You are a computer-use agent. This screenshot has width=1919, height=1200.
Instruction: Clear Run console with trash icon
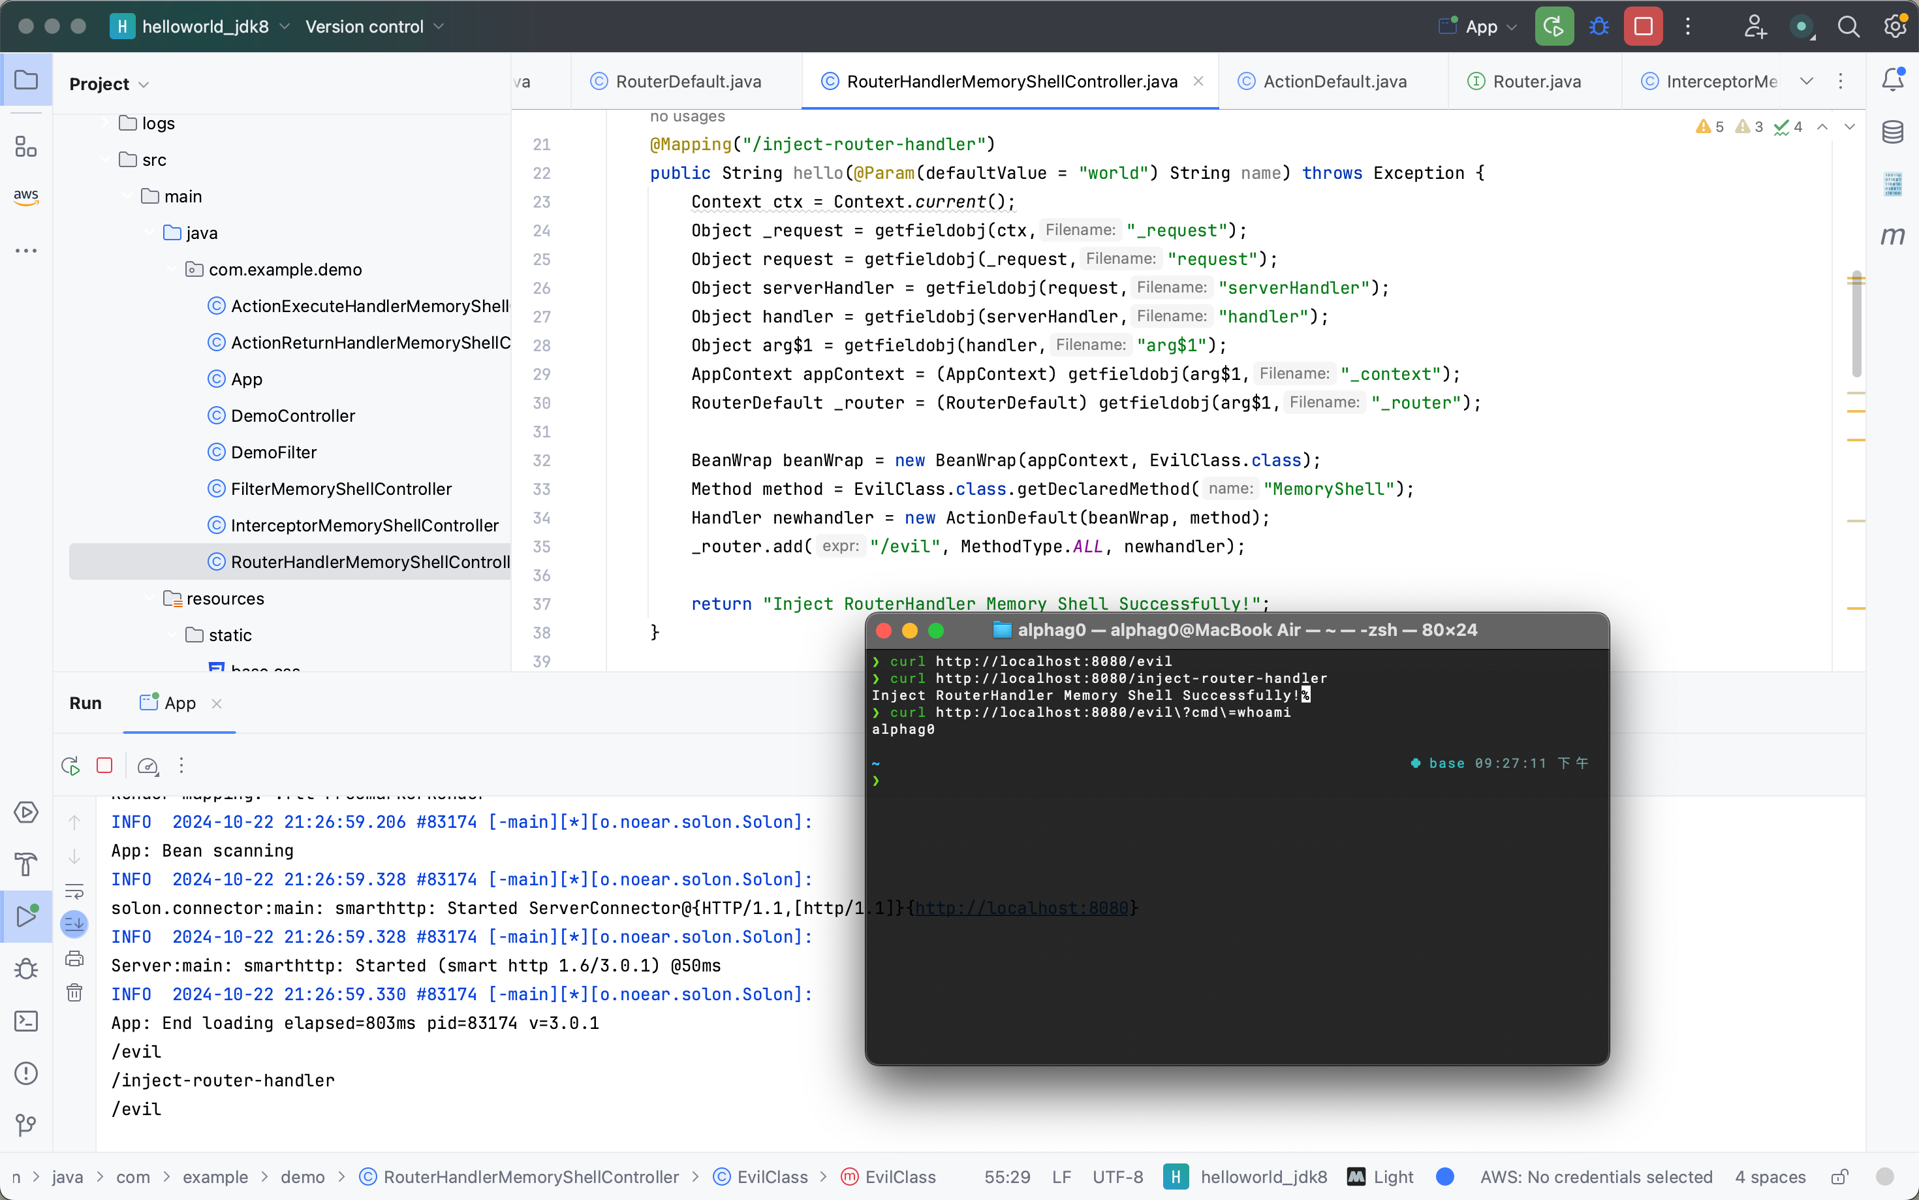click(x=74, y=993)
